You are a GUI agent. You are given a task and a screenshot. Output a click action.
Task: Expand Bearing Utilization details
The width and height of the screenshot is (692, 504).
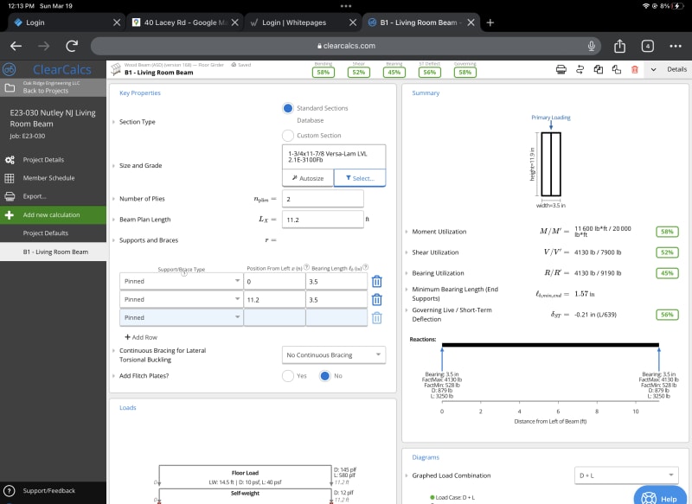(407, 273)
